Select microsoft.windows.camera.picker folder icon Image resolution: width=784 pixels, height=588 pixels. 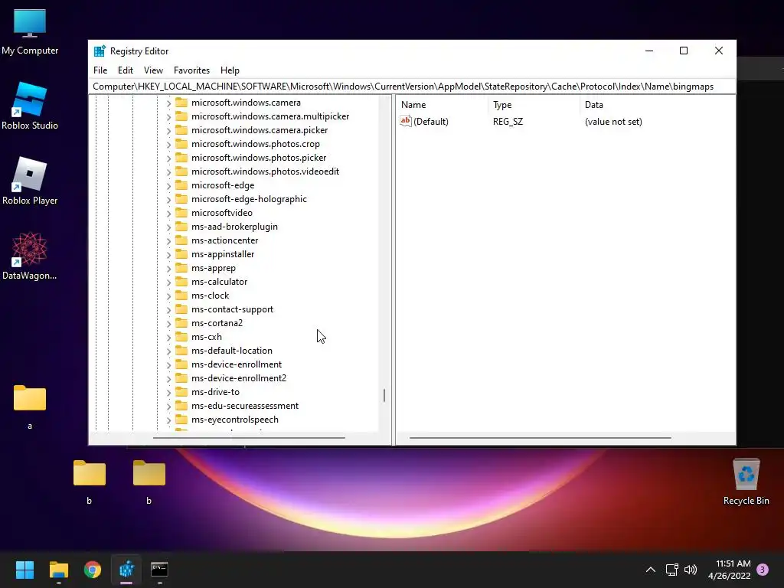181,130
